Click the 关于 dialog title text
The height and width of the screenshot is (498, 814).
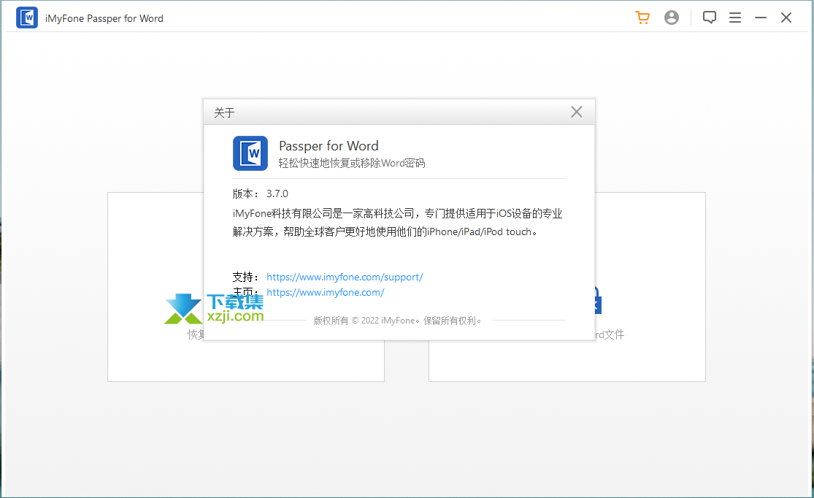[x=224, y=112]
